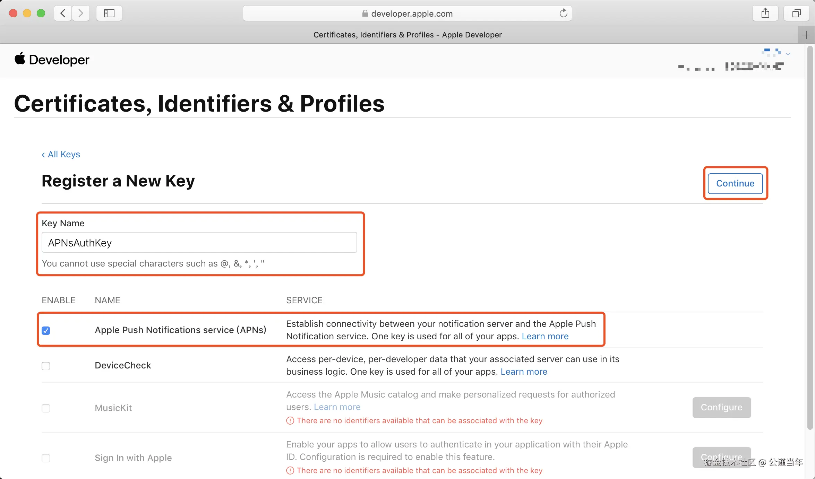The width and height of the screenshot is (815, 479).
Task: Toggle the Safari sidebar button
Action: (109, 14)
